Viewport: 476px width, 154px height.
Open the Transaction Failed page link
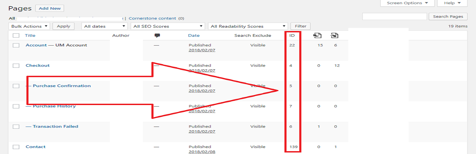(55, 127)
